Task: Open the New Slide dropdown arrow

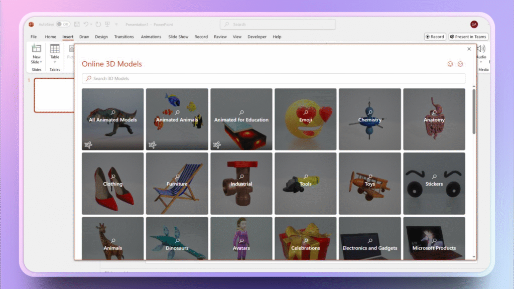Action: [40, 62]
